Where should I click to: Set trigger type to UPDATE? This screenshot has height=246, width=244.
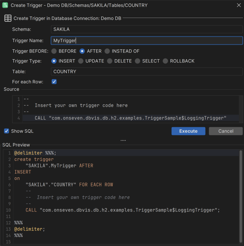(x=81, y=61)
